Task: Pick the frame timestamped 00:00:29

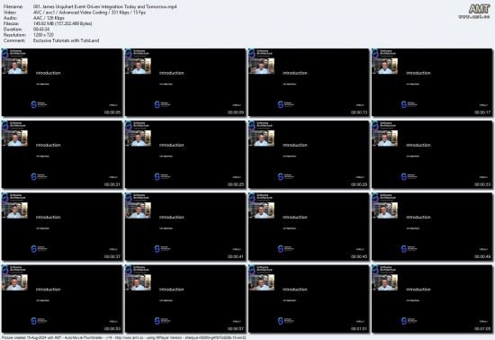Action: [x=309, y=155]
